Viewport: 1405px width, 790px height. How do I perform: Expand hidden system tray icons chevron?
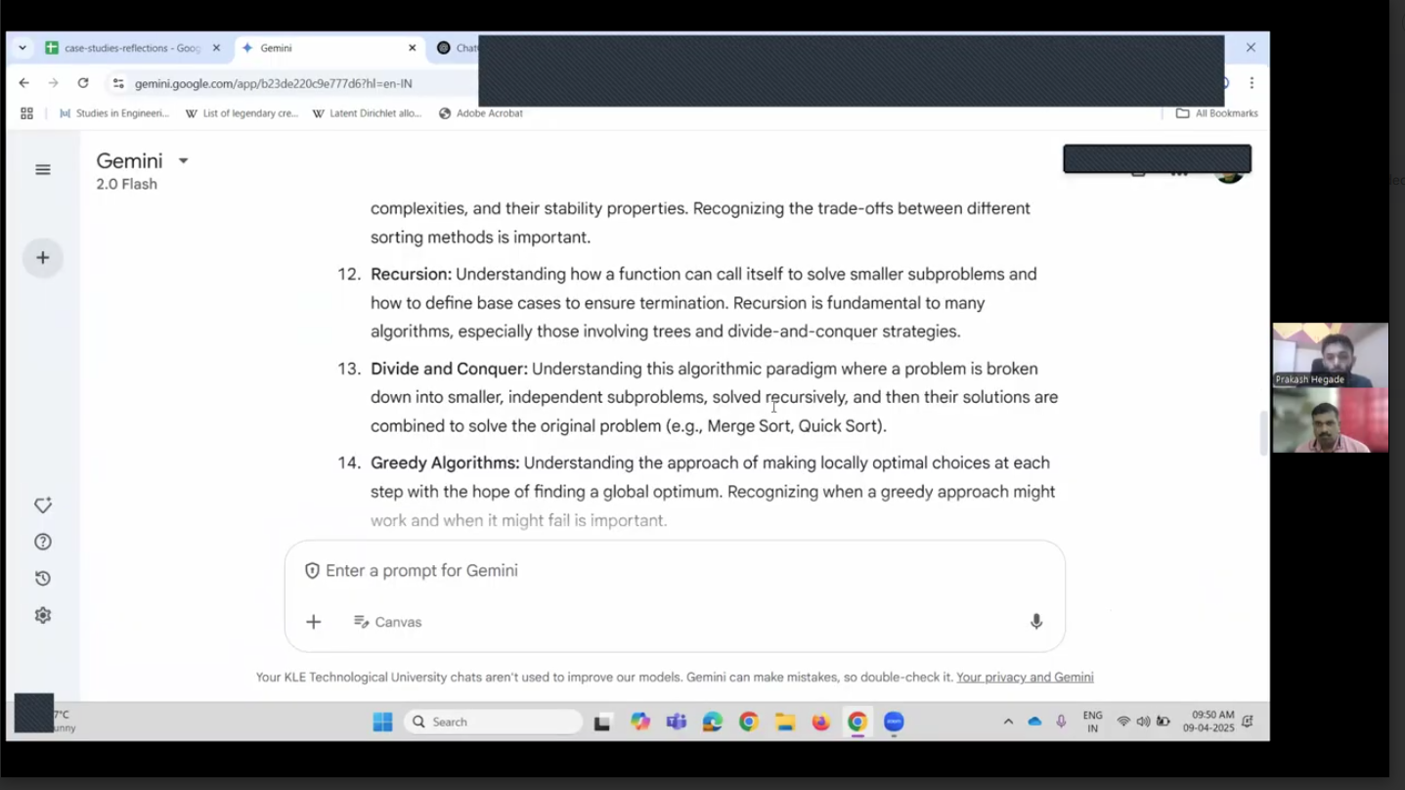tap(1008, 722)
